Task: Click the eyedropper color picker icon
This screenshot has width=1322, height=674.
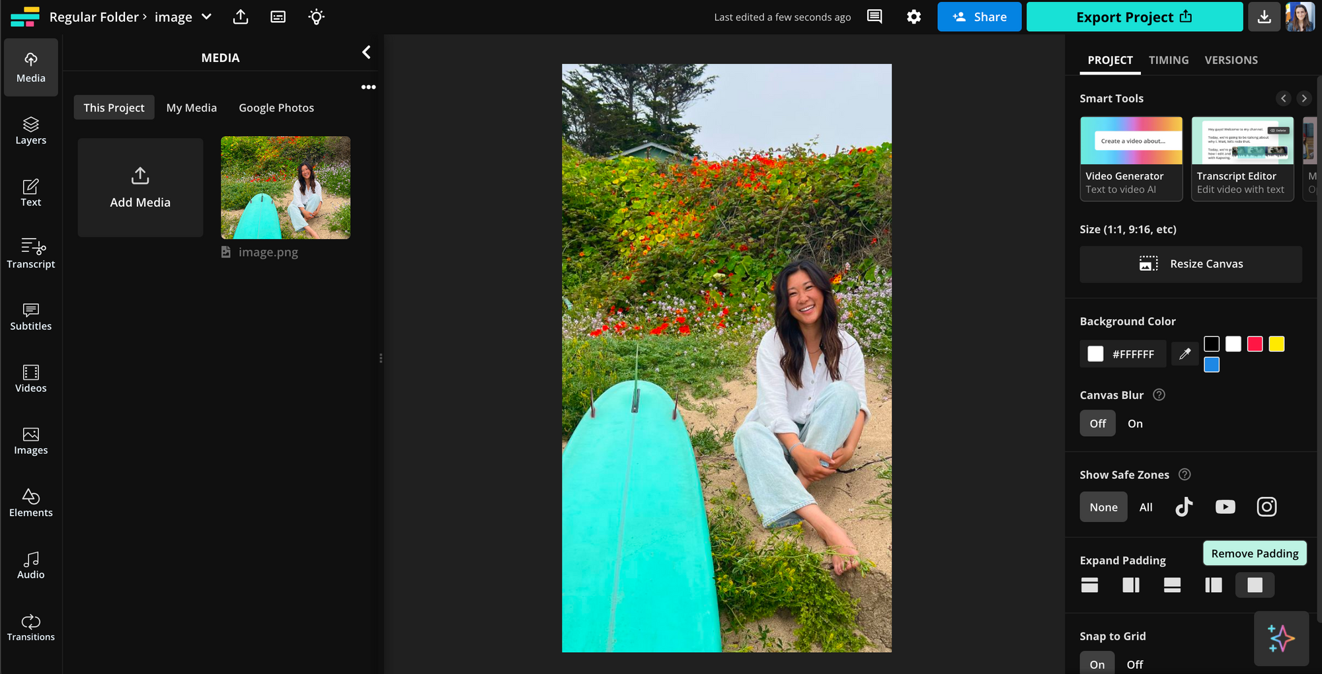Action: click(1185, 354)
